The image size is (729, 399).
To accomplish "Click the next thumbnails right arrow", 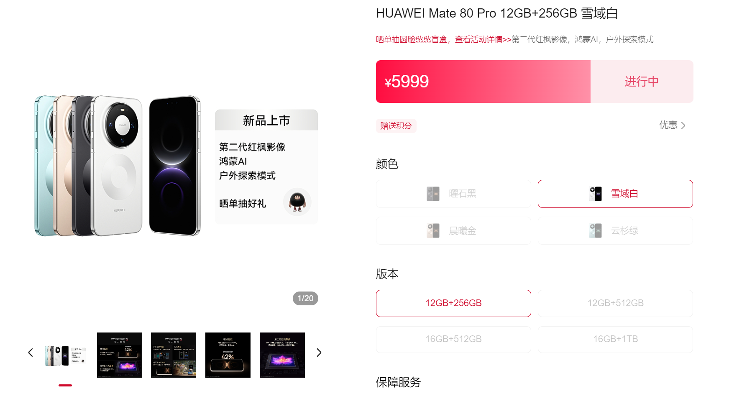I will click(x=319, y=353).
